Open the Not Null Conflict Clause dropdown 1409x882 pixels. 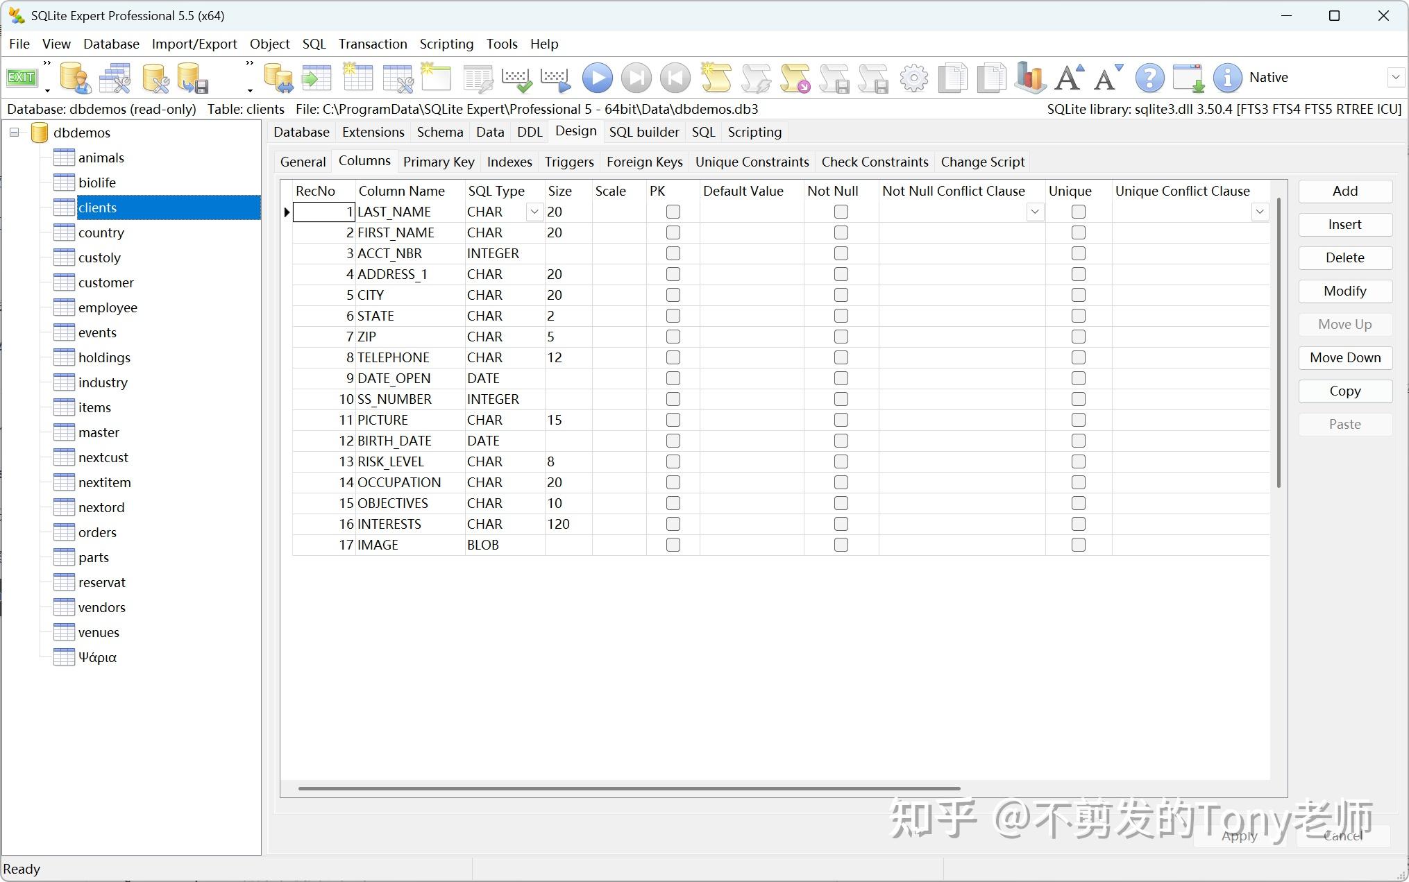(1035, 212)
